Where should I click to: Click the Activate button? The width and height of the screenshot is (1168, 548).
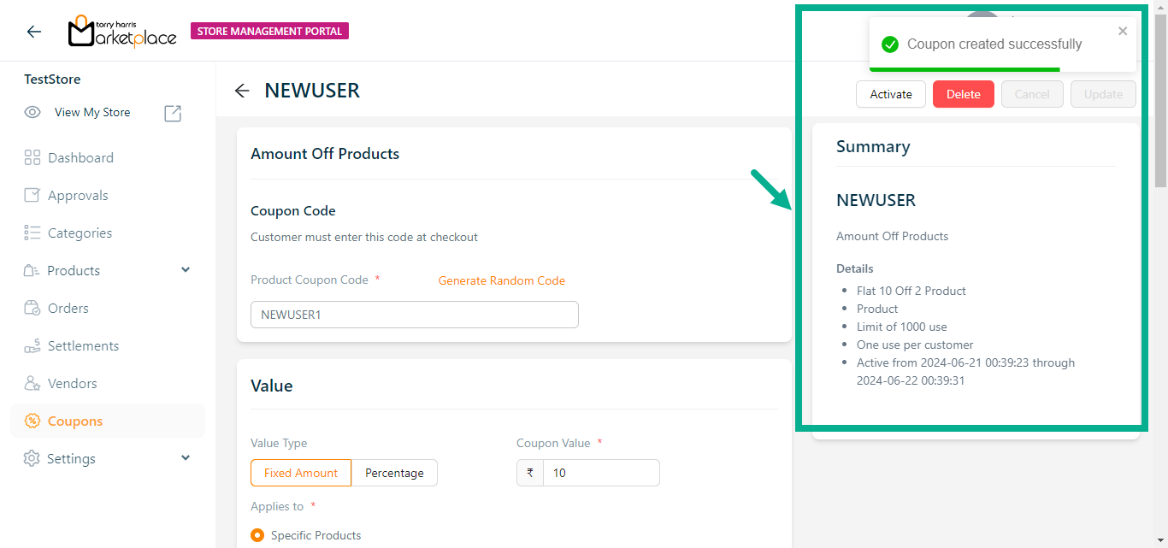890,94
